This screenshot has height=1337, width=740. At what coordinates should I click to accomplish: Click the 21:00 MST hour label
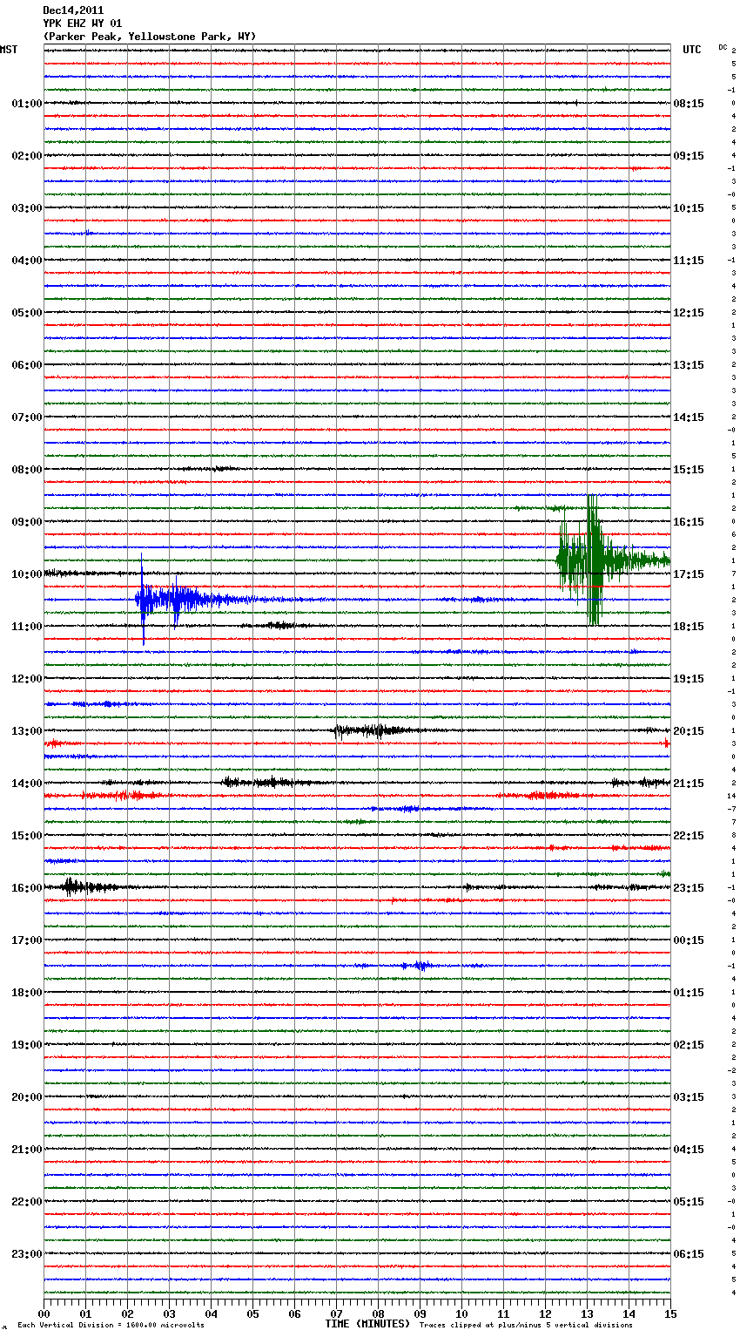pyautogui.click(x=26, y=1150)
